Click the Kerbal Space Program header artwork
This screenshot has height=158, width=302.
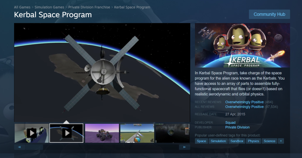(242, 45)
